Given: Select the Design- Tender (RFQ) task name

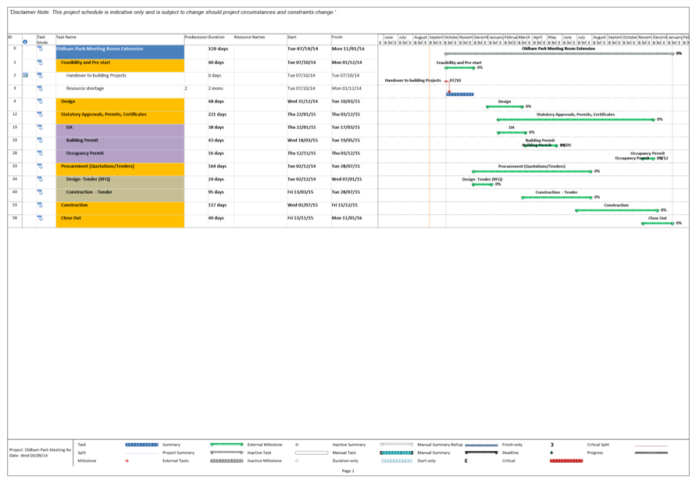Looking at the screenshot, I should (88, 179).
